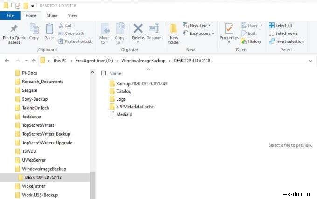Open file History in ribbon
Screen dimensions: 317x199
pyautogui.click(x=251, y=41)
